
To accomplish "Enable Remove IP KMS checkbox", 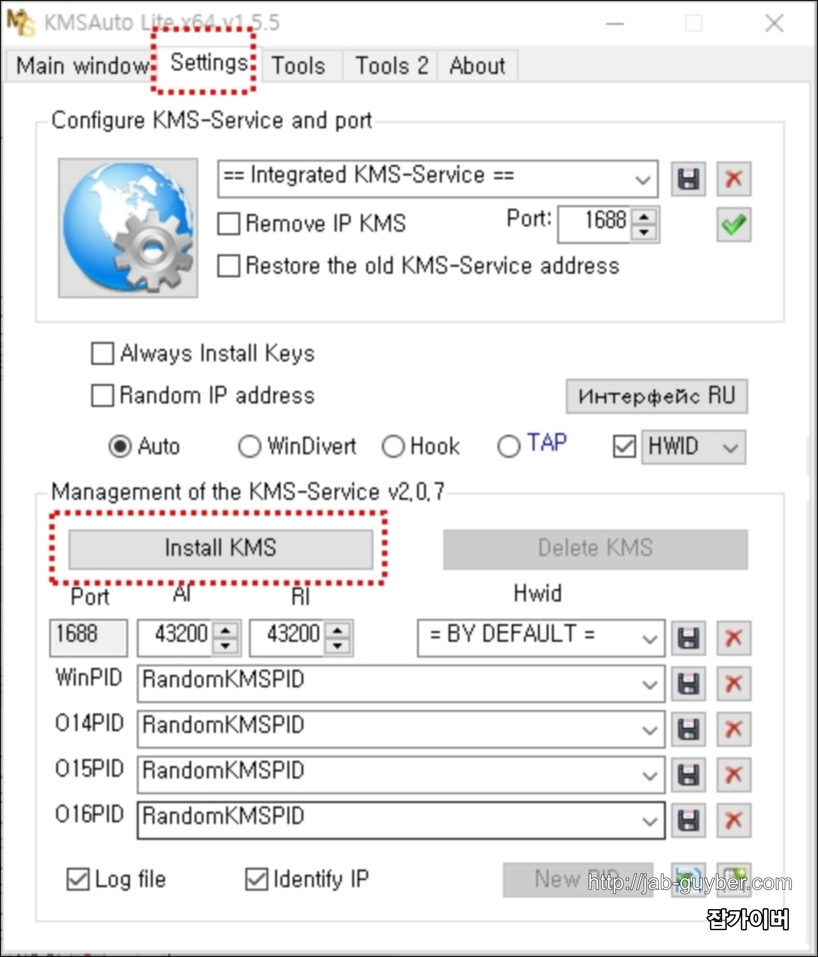I will click(229, 224).
